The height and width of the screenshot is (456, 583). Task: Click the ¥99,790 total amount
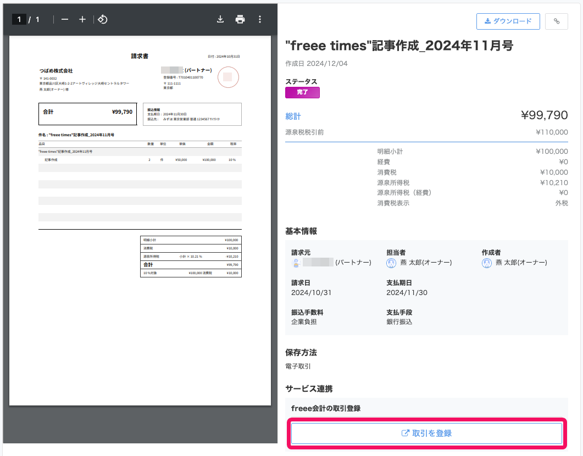[x=545, y=115]
